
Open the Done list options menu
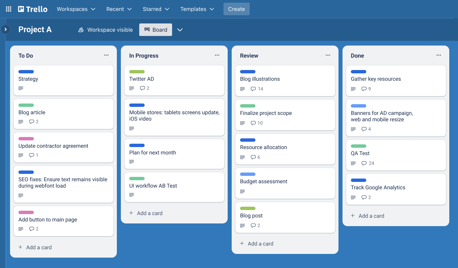(x=439, y=55)
